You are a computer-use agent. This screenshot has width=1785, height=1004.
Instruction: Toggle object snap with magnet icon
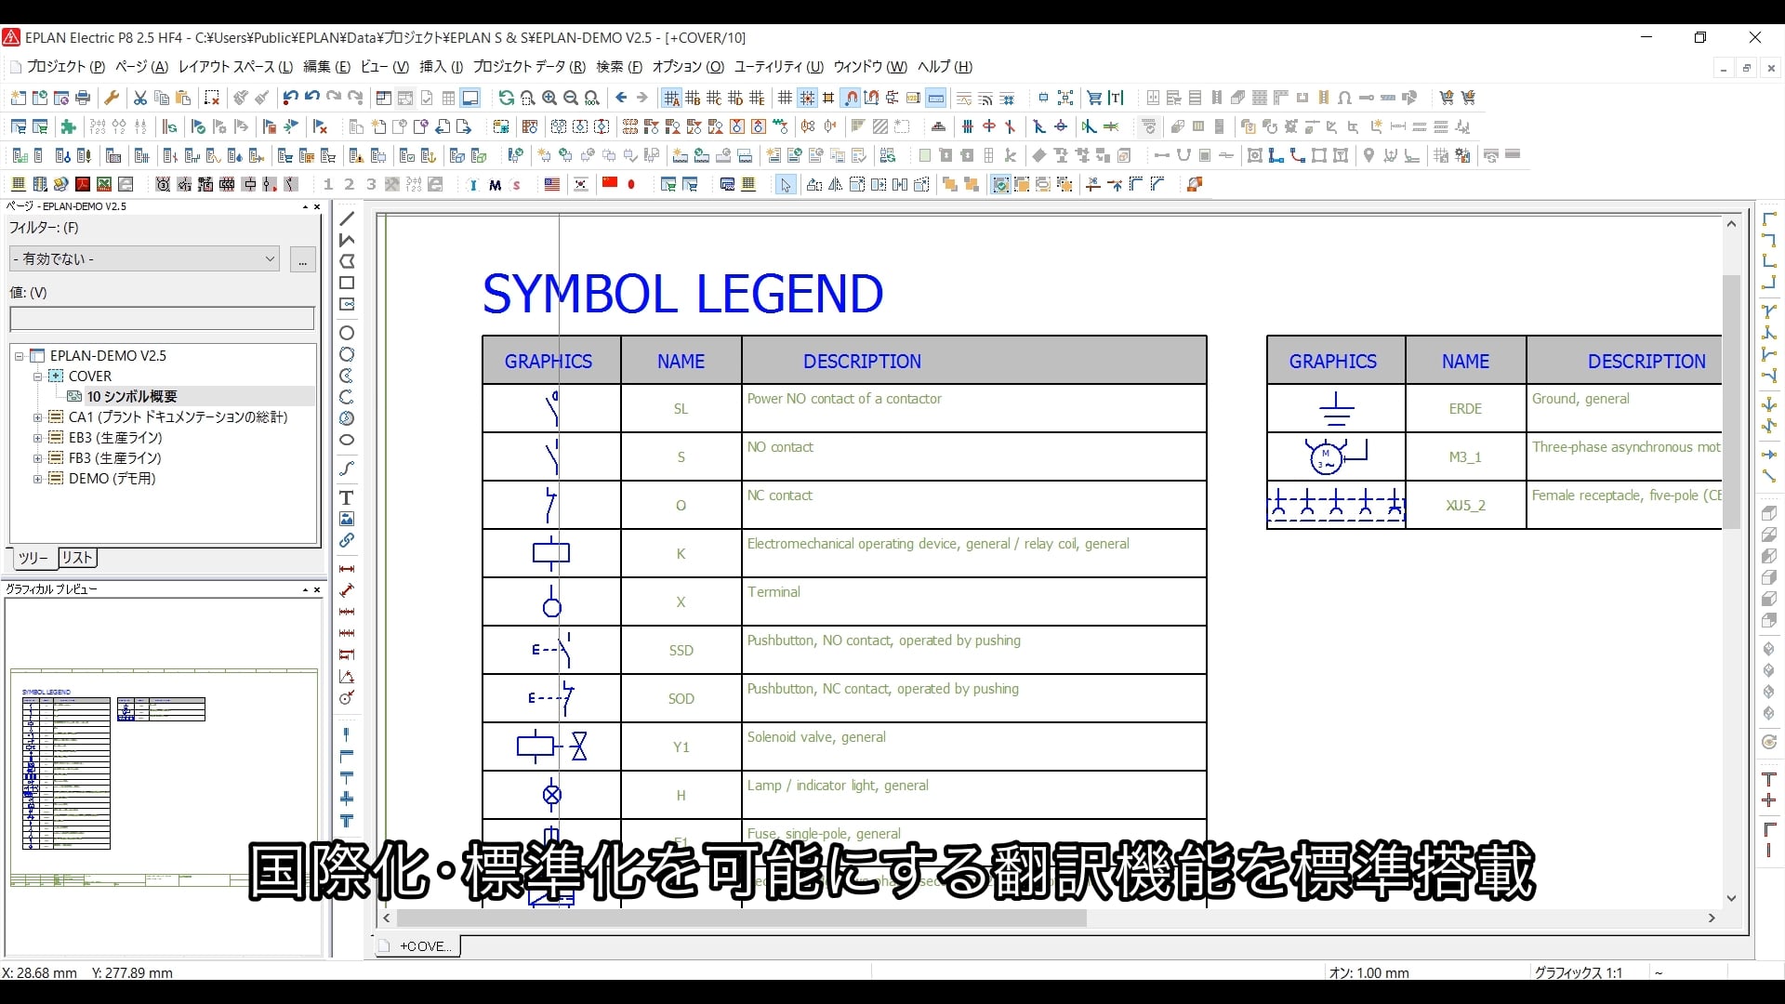[851, 98]
